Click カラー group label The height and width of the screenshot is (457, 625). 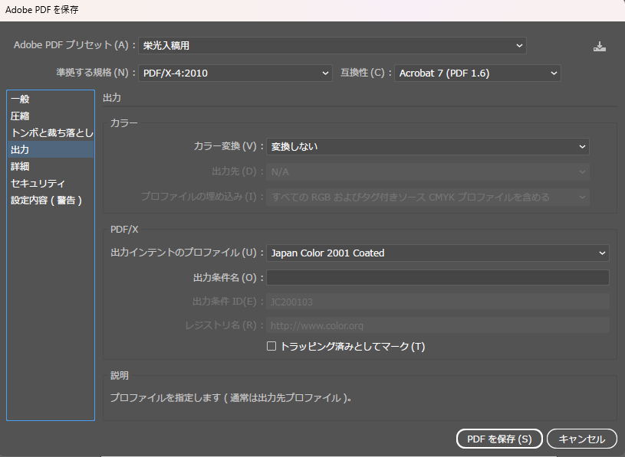coord(124,123)
